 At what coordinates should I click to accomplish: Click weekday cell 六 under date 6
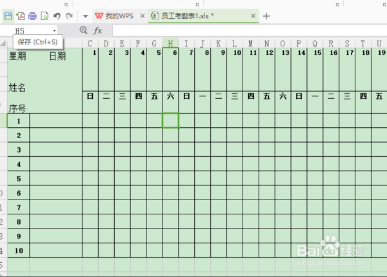170,102
